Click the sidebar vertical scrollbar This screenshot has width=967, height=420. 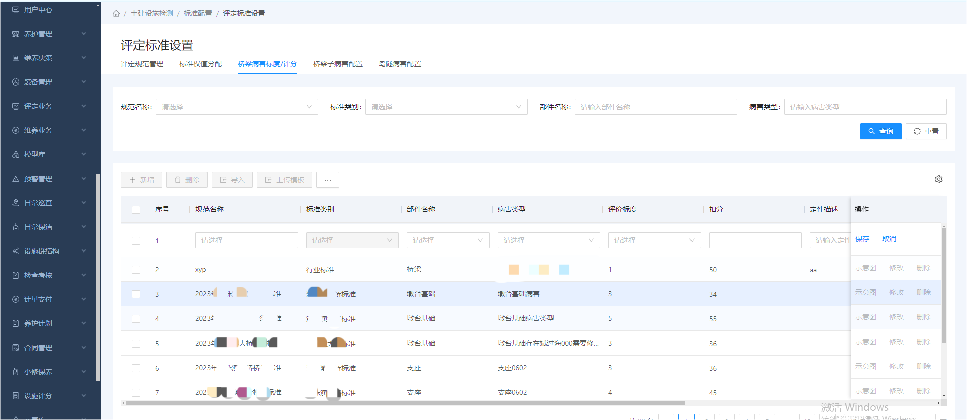point(98,278)
